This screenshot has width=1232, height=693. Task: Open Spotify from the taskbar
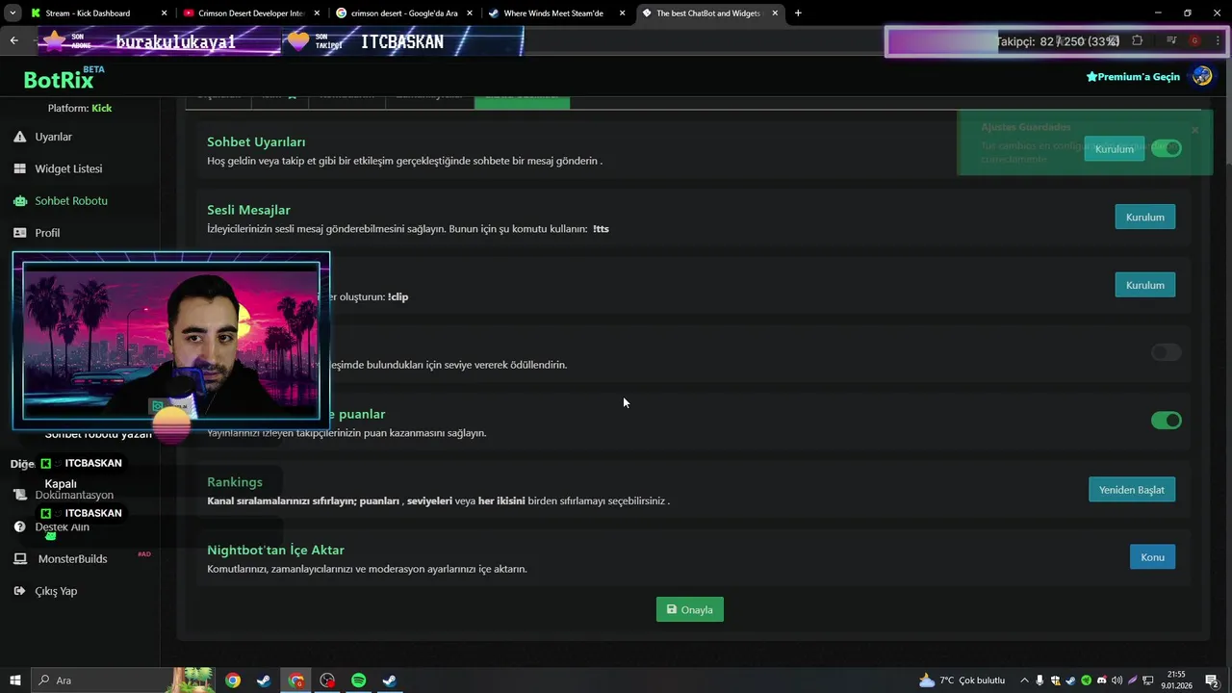coord(358,680)
